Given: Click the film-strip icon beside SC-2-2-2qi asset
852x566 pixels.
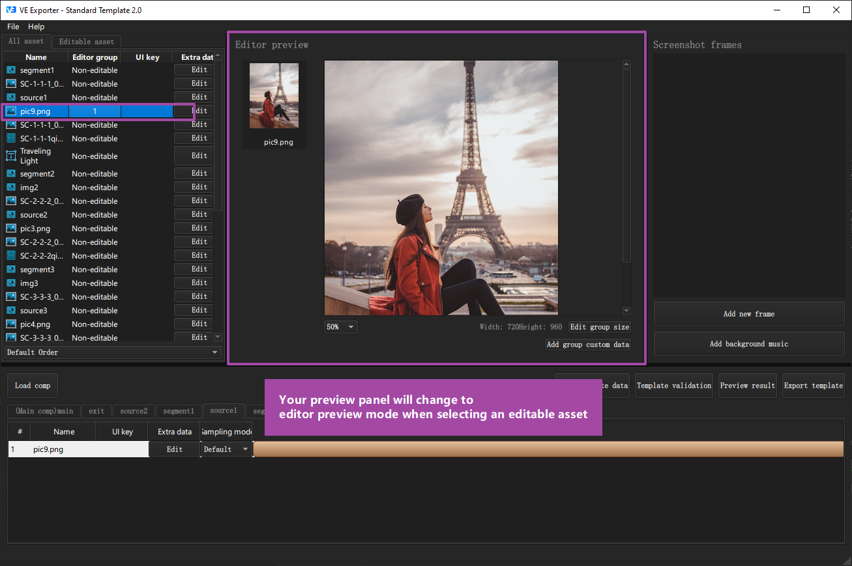Looking at the screenshot, I should coord(11,255).
